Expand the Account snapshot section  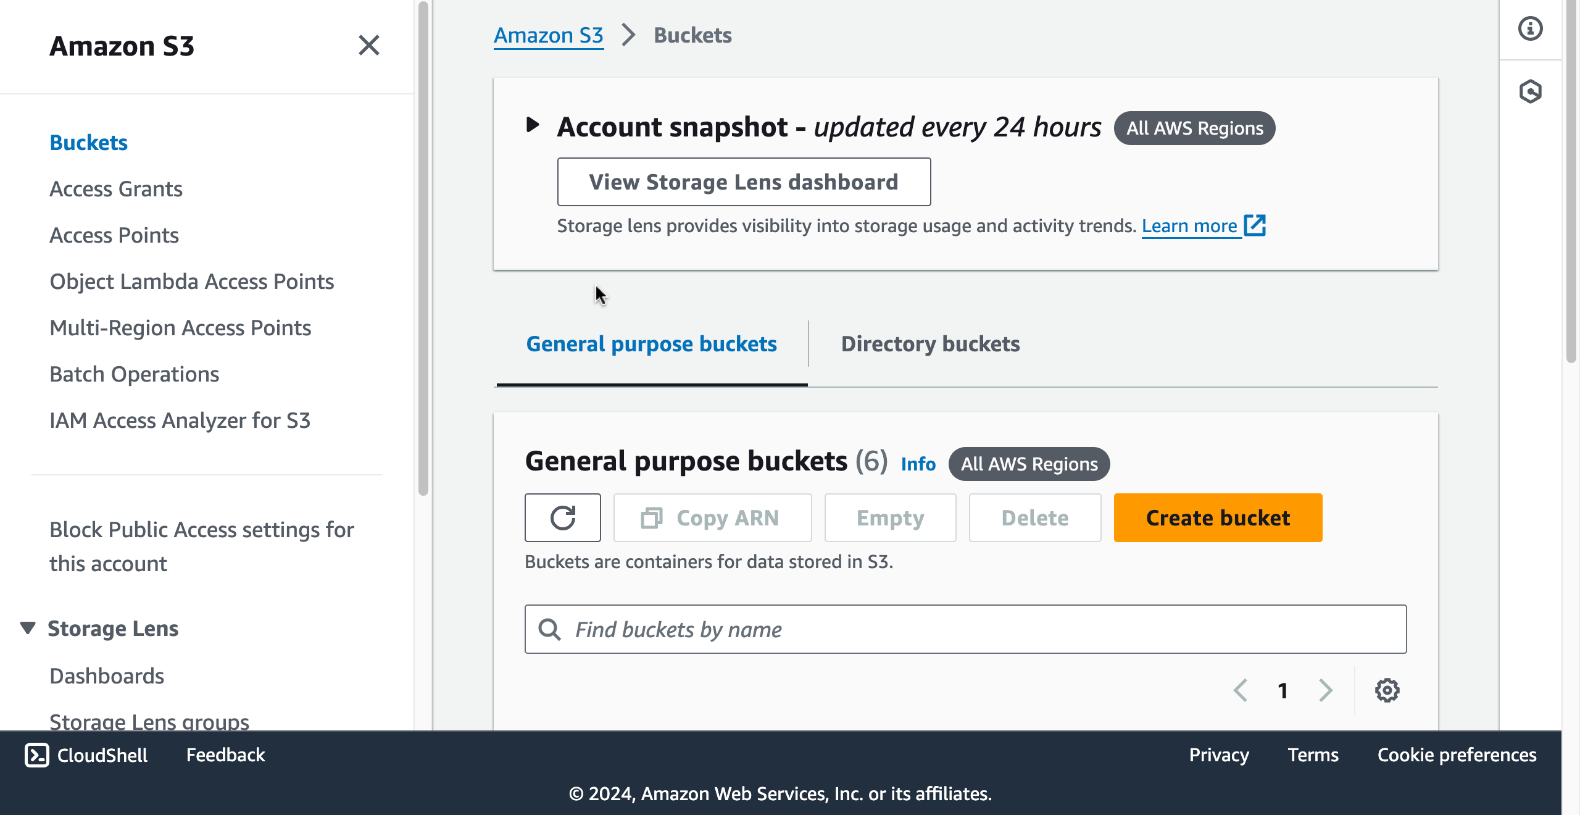pyautogui.click(x=533, y=125)
